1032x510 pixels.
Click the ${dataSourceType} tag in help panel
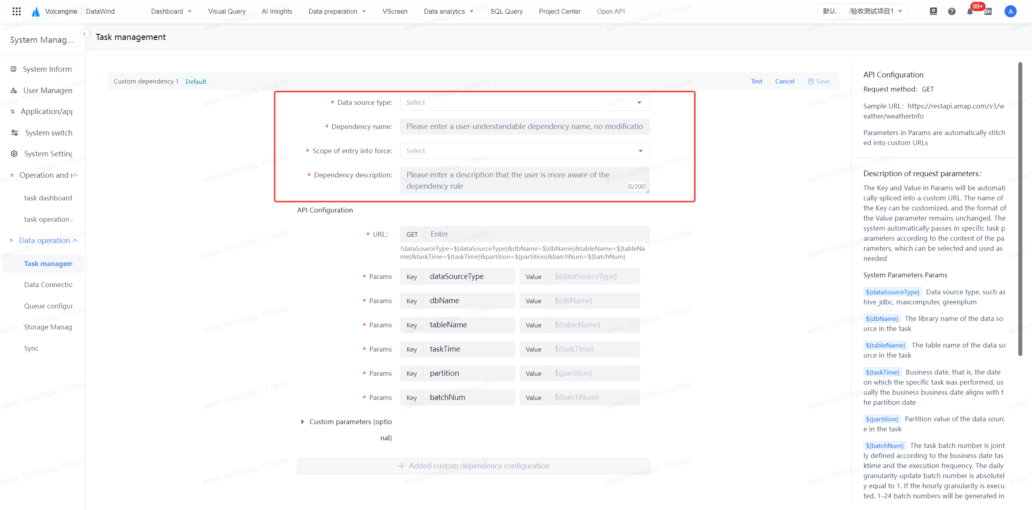click(892, 292)
